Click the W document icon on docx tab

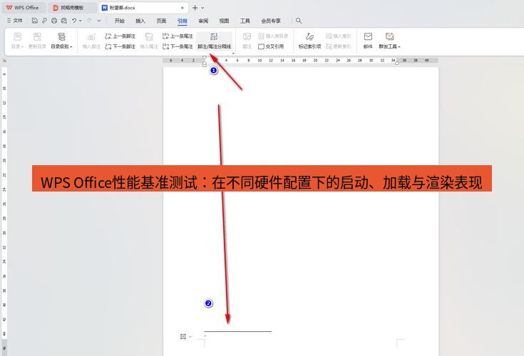pos(104,7)
